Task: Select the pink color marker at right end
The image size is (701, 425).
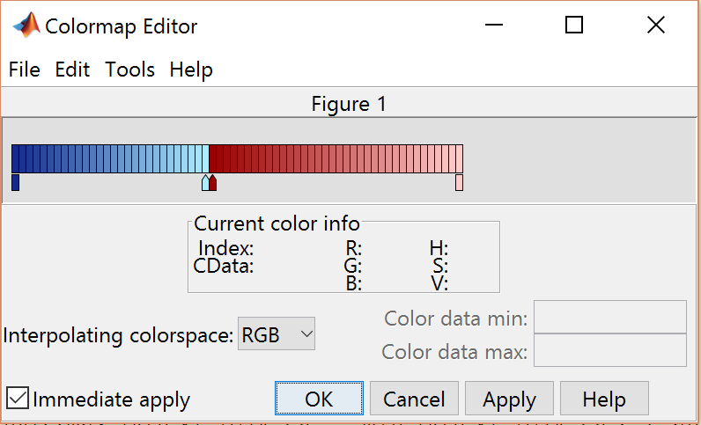Action: coord(459,182)
